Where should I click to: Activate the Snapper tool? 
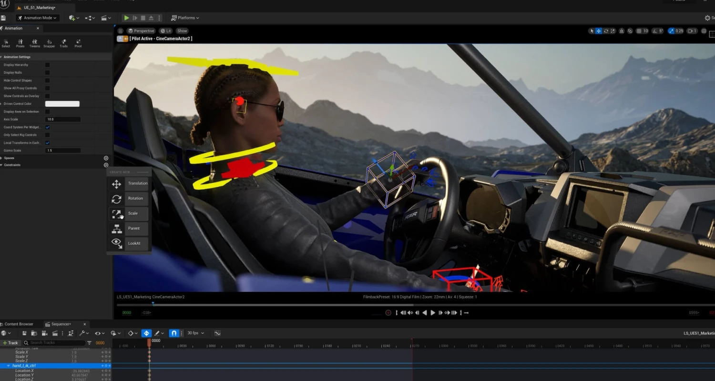49,43
